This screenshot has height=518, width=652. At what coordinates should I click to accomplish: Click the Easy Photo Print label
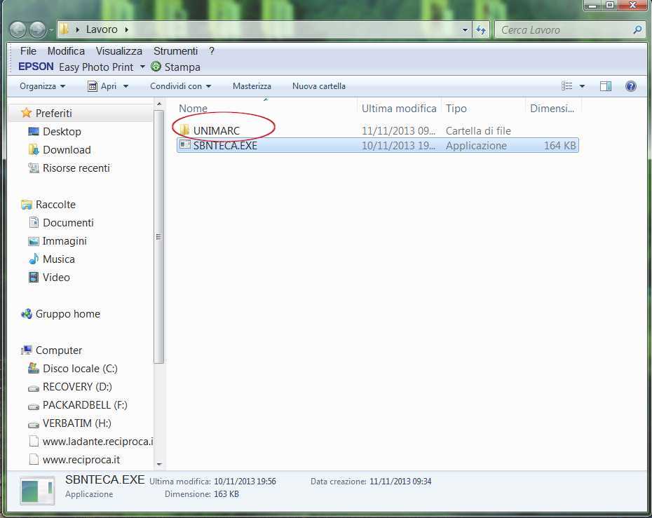tap(96, 67)
